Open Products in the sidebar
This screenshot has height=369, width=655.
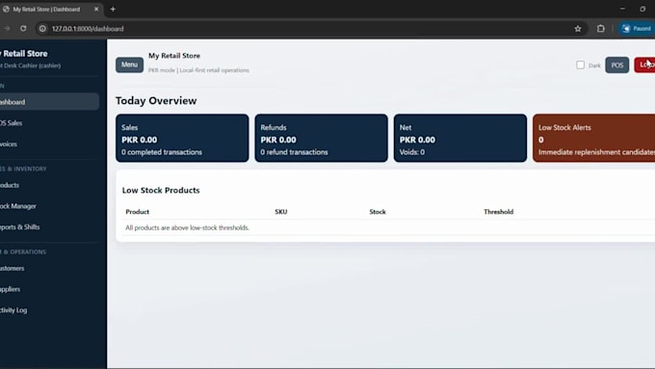pos(49,185)
